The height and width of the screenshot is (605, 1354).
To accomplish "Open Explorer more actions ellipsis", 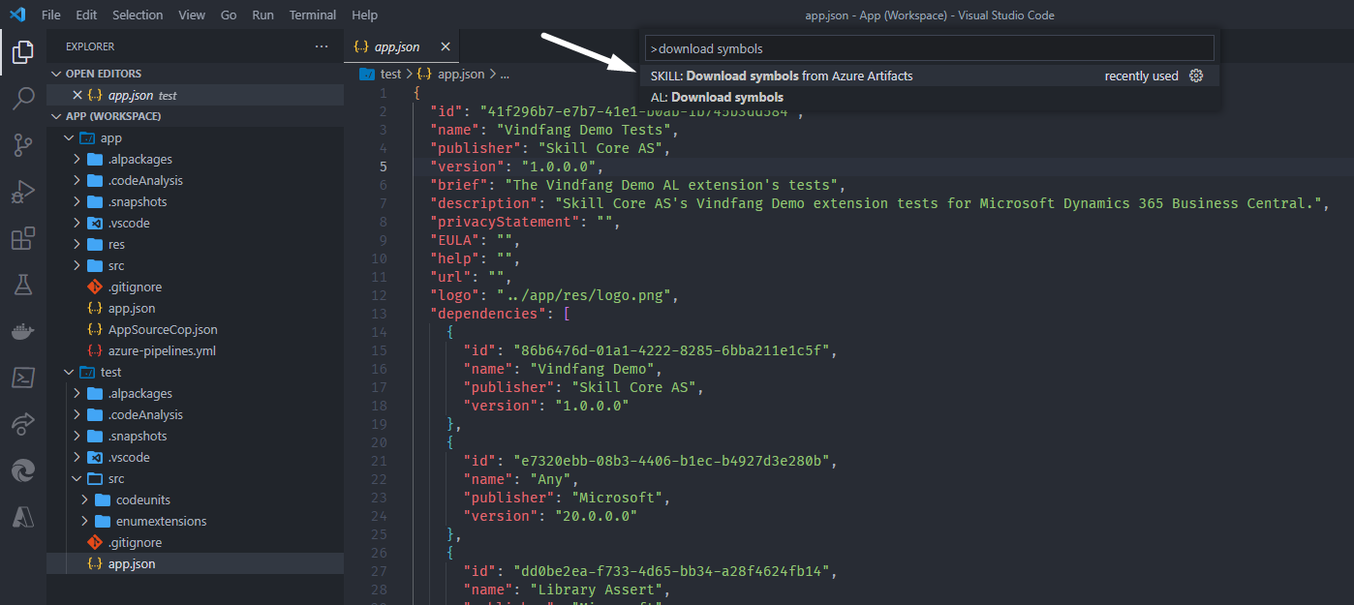I will (x=322, y=46).
